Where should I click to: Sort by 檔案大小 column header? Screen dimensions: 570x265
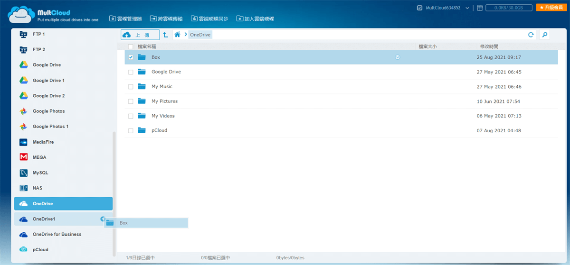pyautogui.click(x=427, y=46)
